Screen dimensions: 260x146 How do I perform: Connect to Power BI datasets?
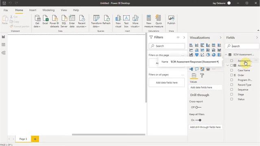click(54, 21)
